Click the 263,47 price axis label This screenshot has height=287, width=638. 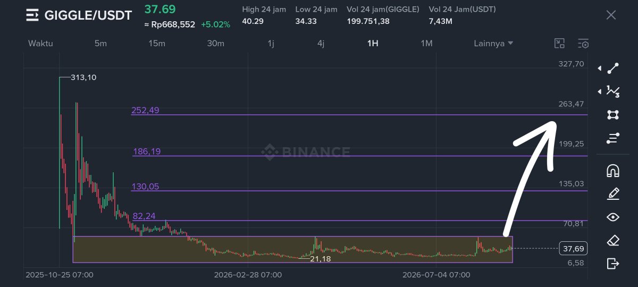[571, 104]
